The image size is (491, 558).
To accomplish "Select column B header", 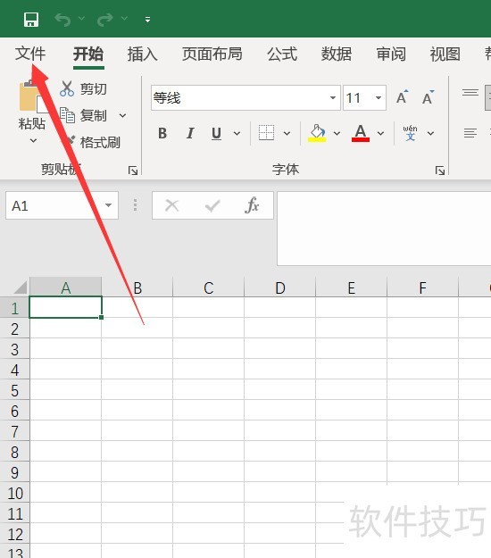I will pyautogui.click(x=137, y=287).
